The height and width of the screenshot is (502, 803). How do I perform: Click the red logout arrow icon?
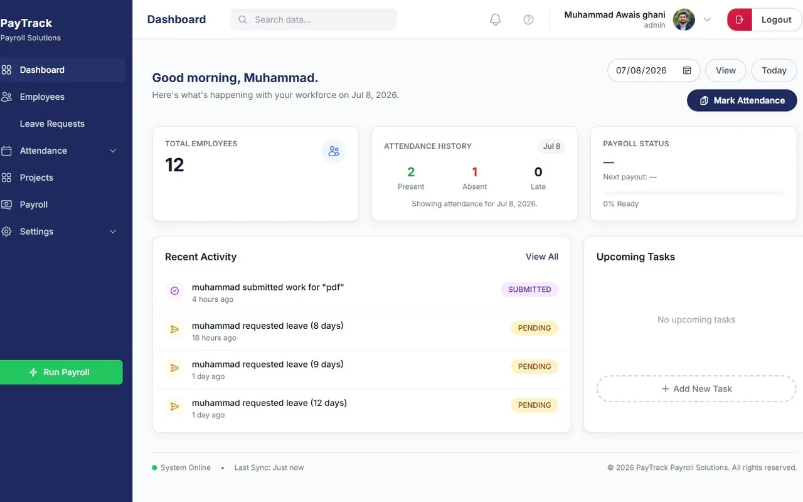tap(740, 19)
